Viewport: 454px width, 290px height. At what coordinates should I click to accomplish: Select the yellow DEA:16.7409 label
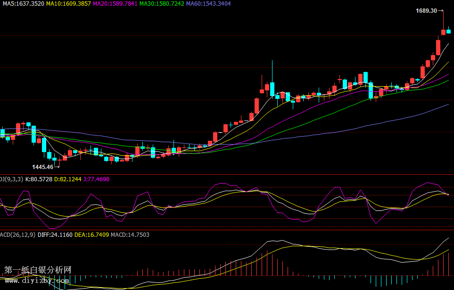91,234
